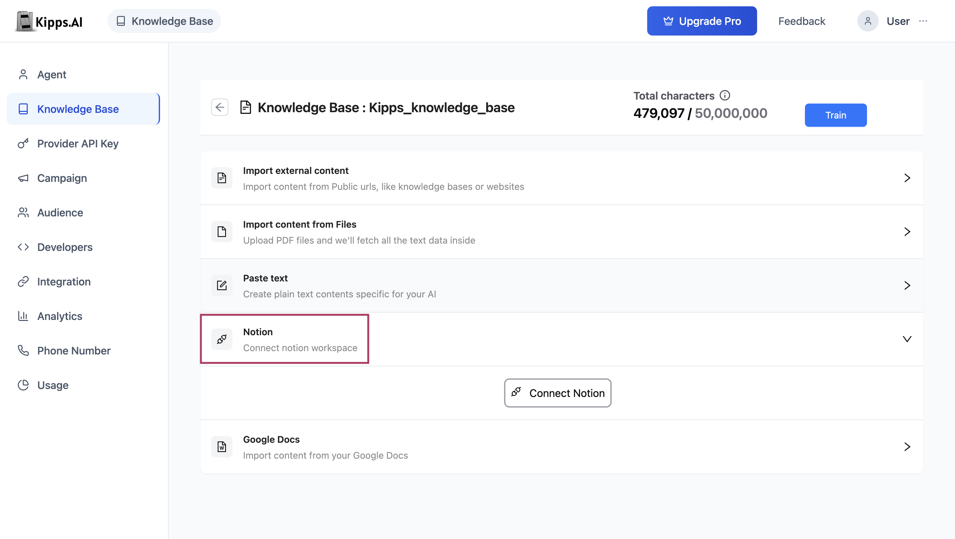Screen dimensions: 955x539
Task: Open the three-dot menu next to User
Action: (923, 21)
